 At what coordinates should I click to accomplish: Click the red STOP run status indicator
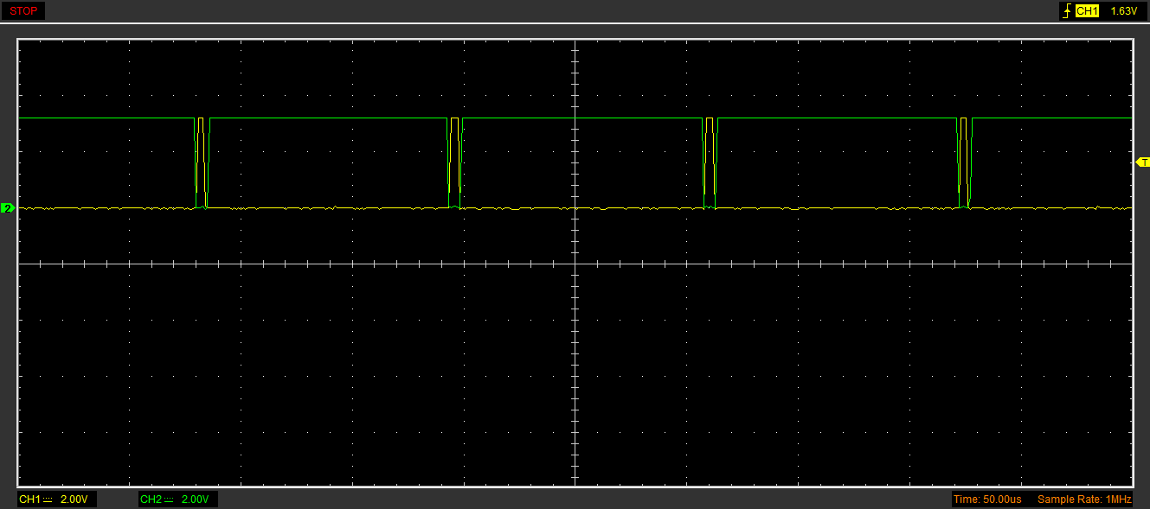pos(22,11)
